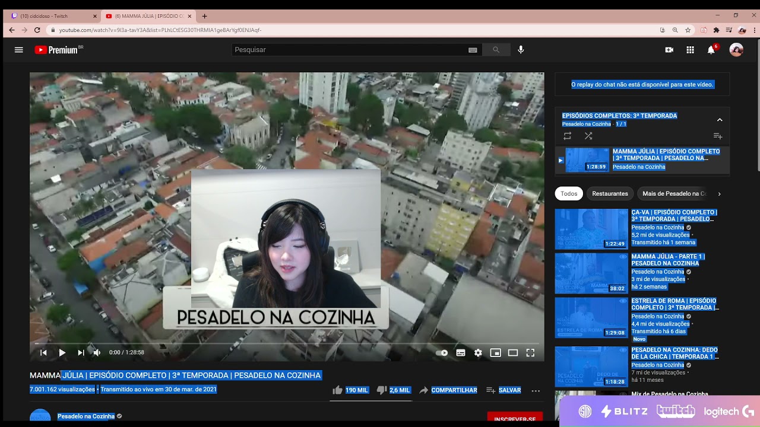Skip to next video in player
The width and height of the screenshot is (760, 427).
(81, 352)
